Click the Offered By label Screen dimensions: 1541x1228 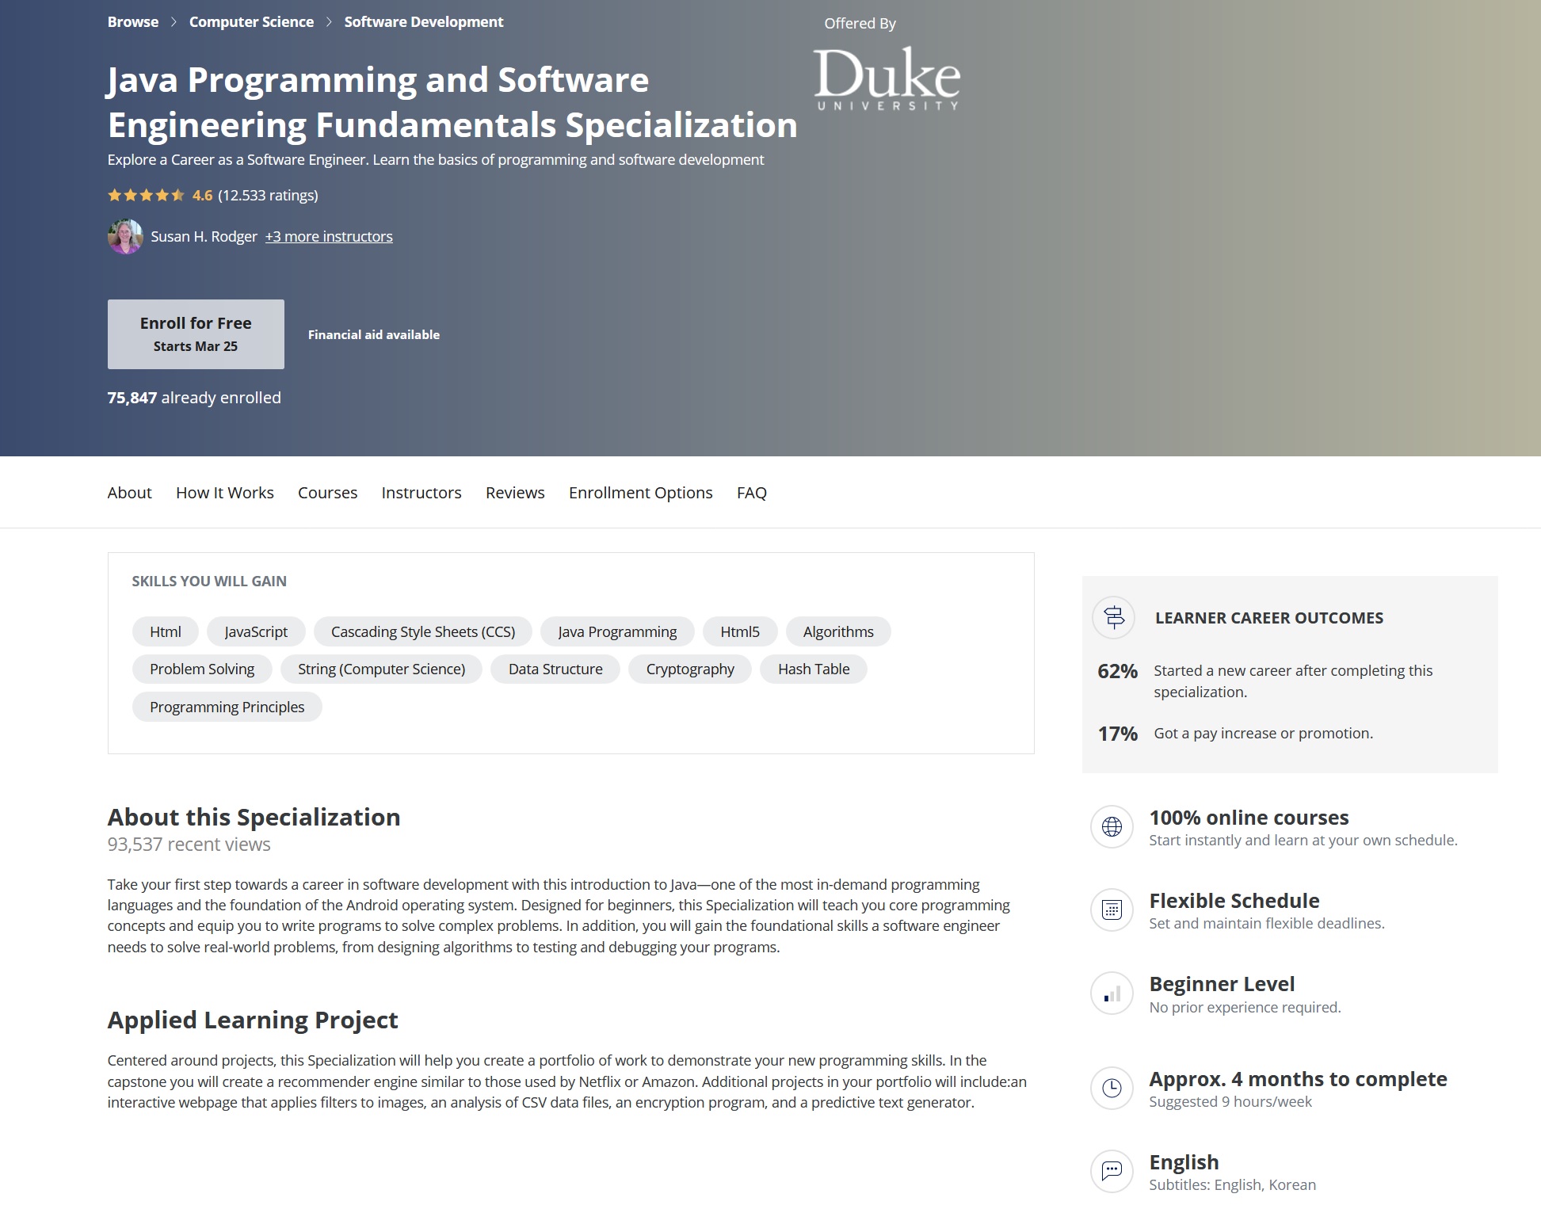pyautogui.click(x=860, y=24)
